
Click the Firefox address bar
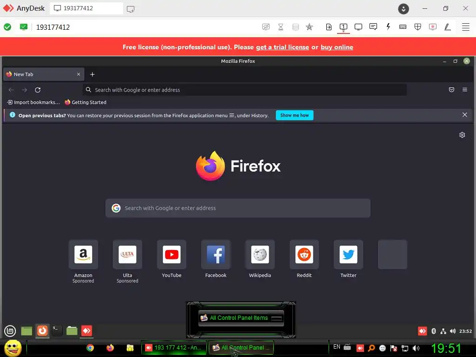point(245,90)
